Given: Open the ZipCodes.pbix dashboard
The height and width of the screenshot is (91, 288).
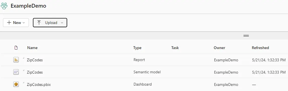Looking at the screenshot, I should (39, 84).
